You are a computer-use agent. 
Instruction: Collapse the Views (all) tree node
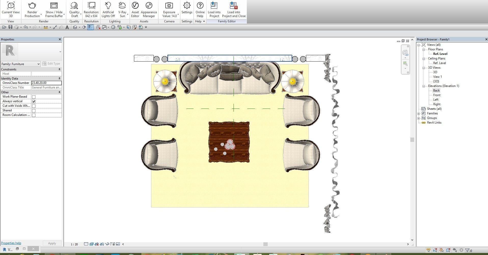pyautogui.click(x=418, y=45)
